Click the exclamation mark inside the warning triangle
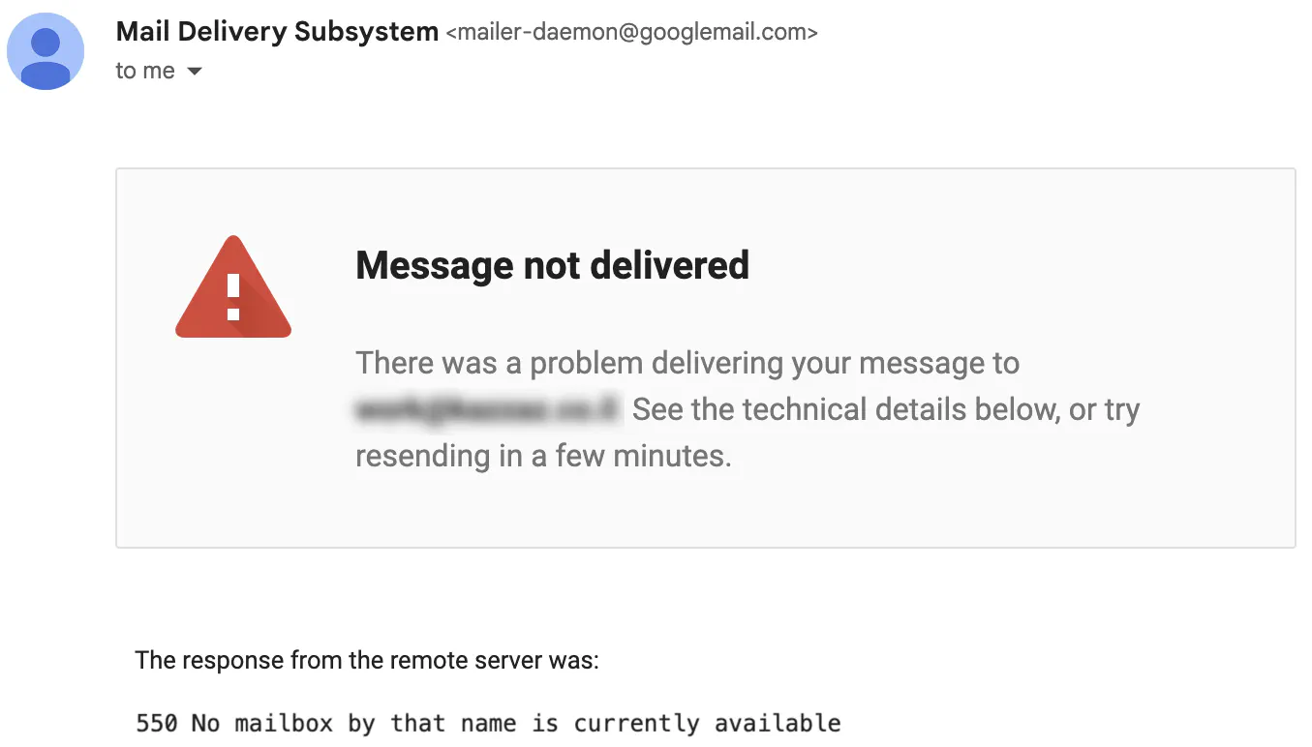Image resolution: width=1312 pixels, height=747 pixels. 233,296
